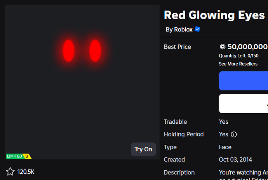The width and height of the screenshot is (268, 180).
Task: Click the Description text beginning "You're watching"
Action: click(x=243, y=172)
